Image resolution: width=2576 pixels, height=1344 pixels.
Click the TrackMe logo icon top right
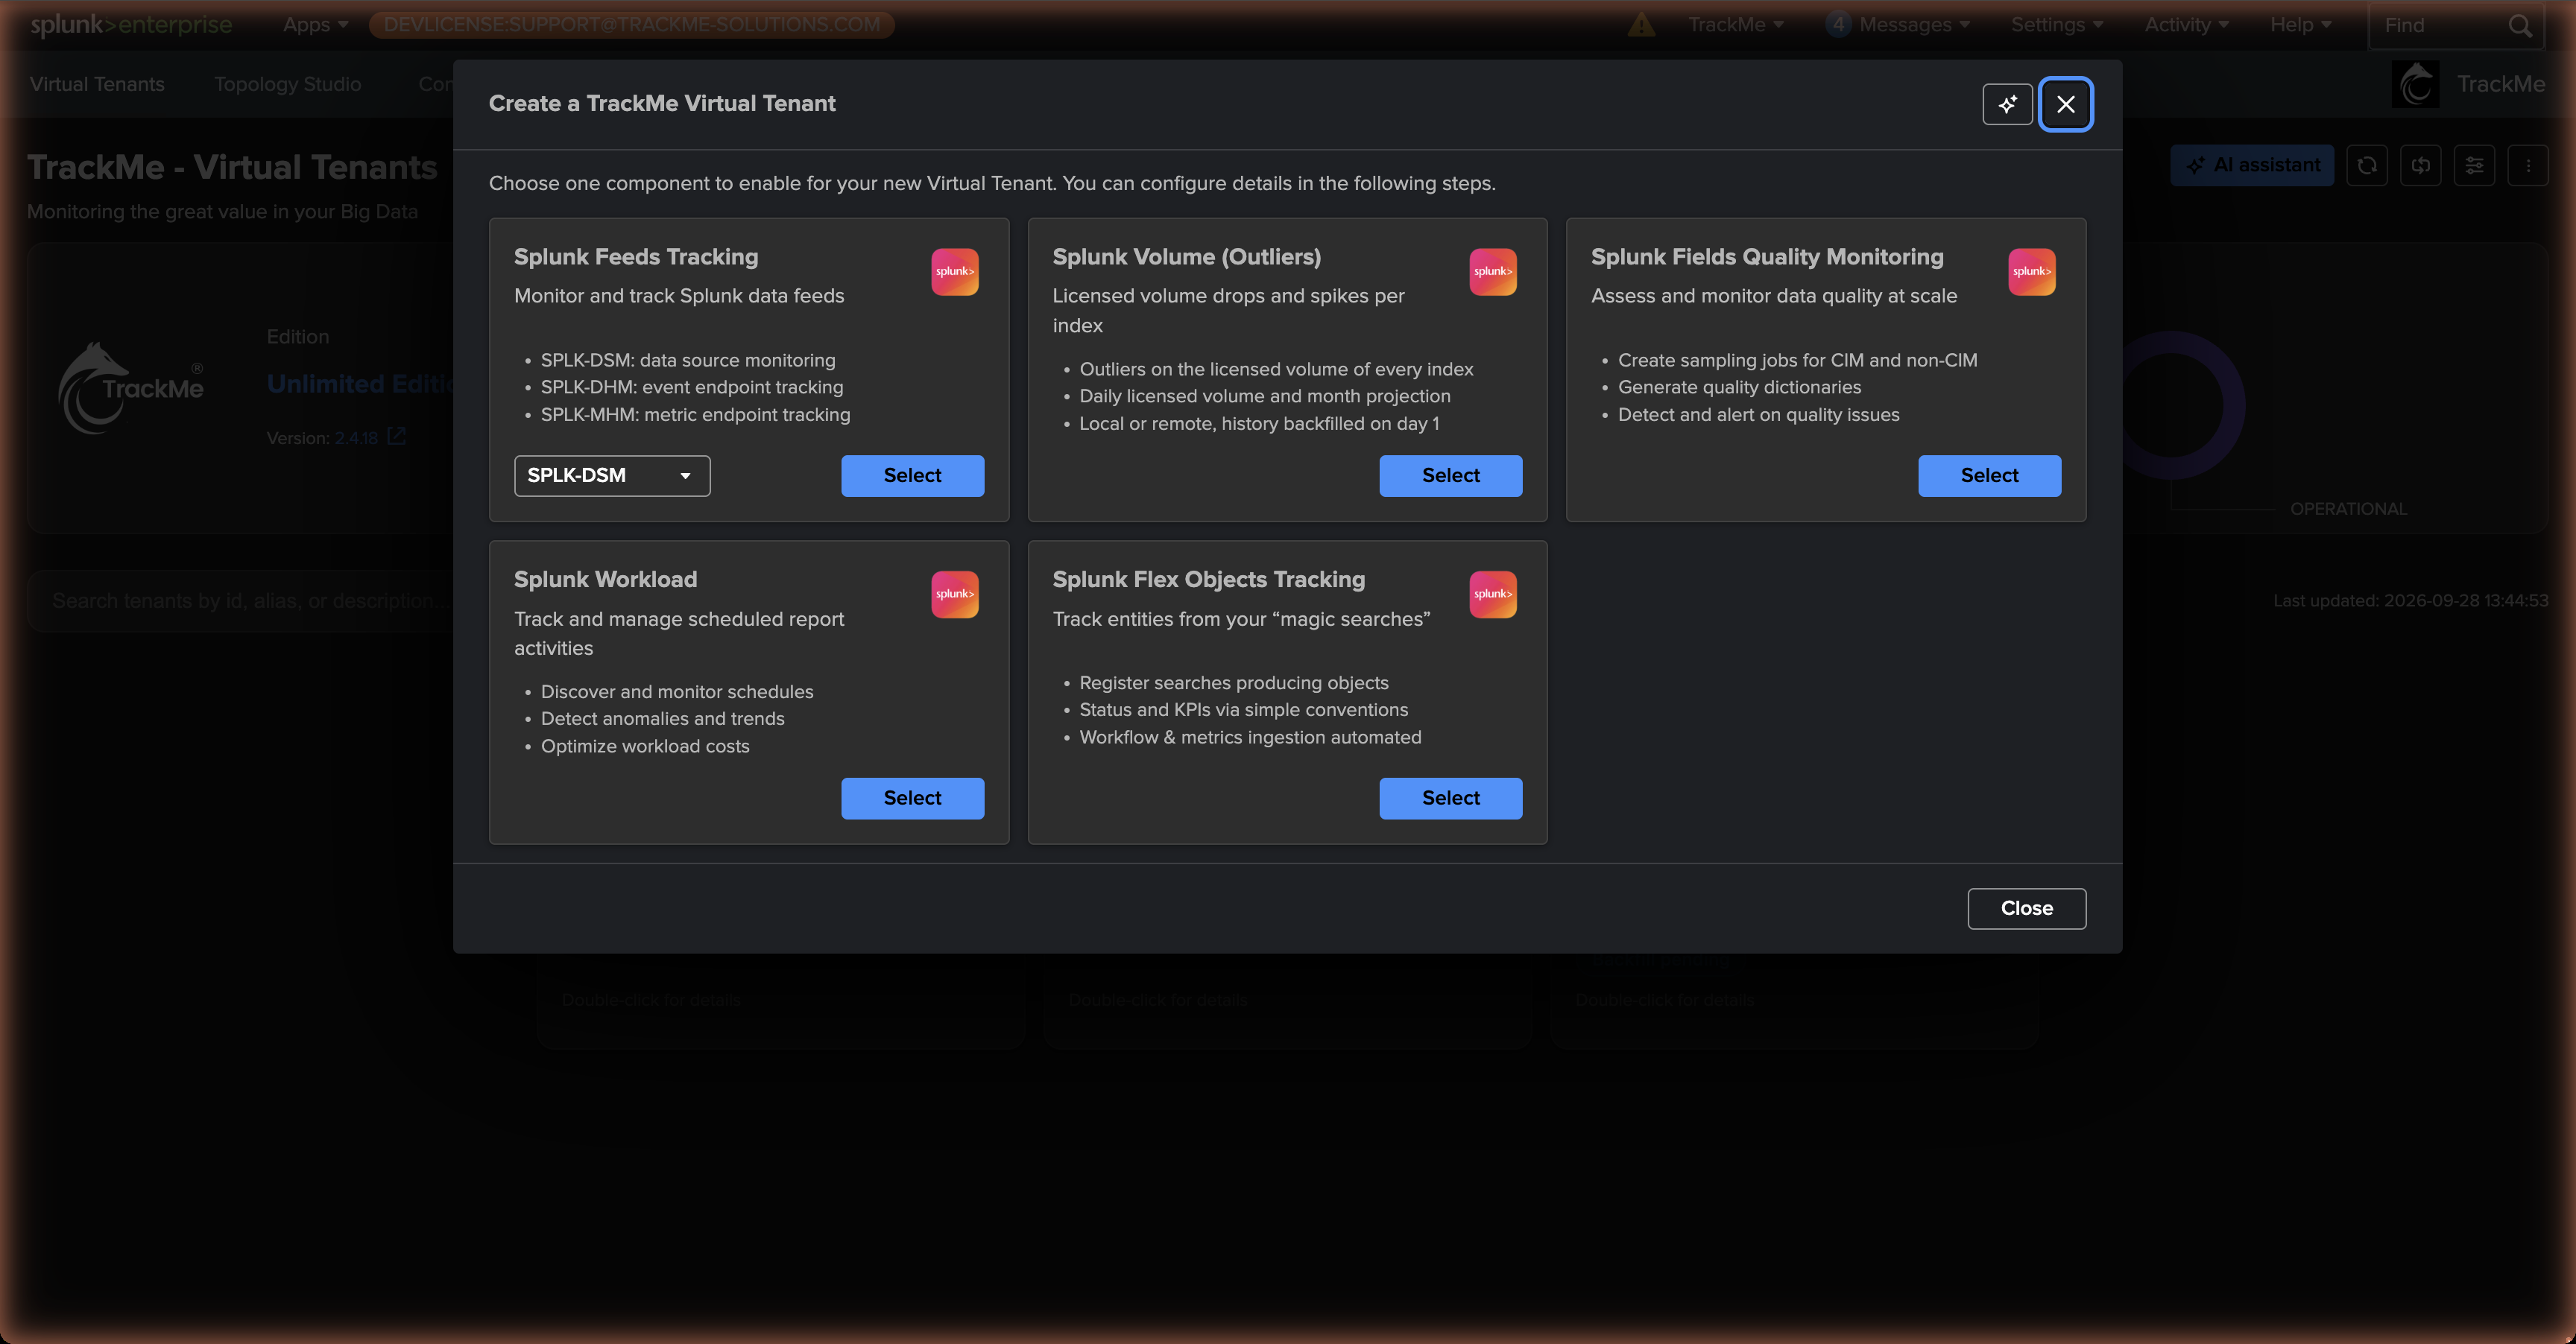pos(2415,85)
